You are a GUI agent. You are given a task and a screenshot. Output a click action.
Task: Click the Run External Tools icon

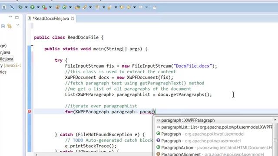pos(44,7)
